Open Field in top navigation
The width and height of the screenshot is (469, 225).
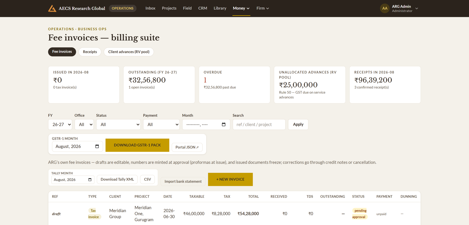(x=187, y=8)
